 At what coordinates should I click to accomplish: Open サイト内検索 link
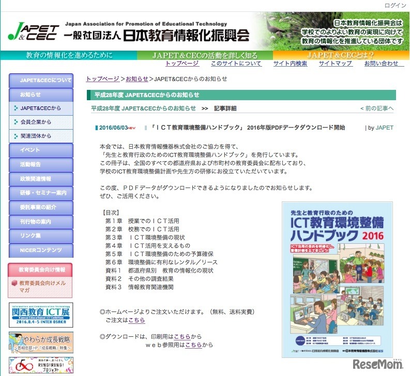[x=290, y=64]
